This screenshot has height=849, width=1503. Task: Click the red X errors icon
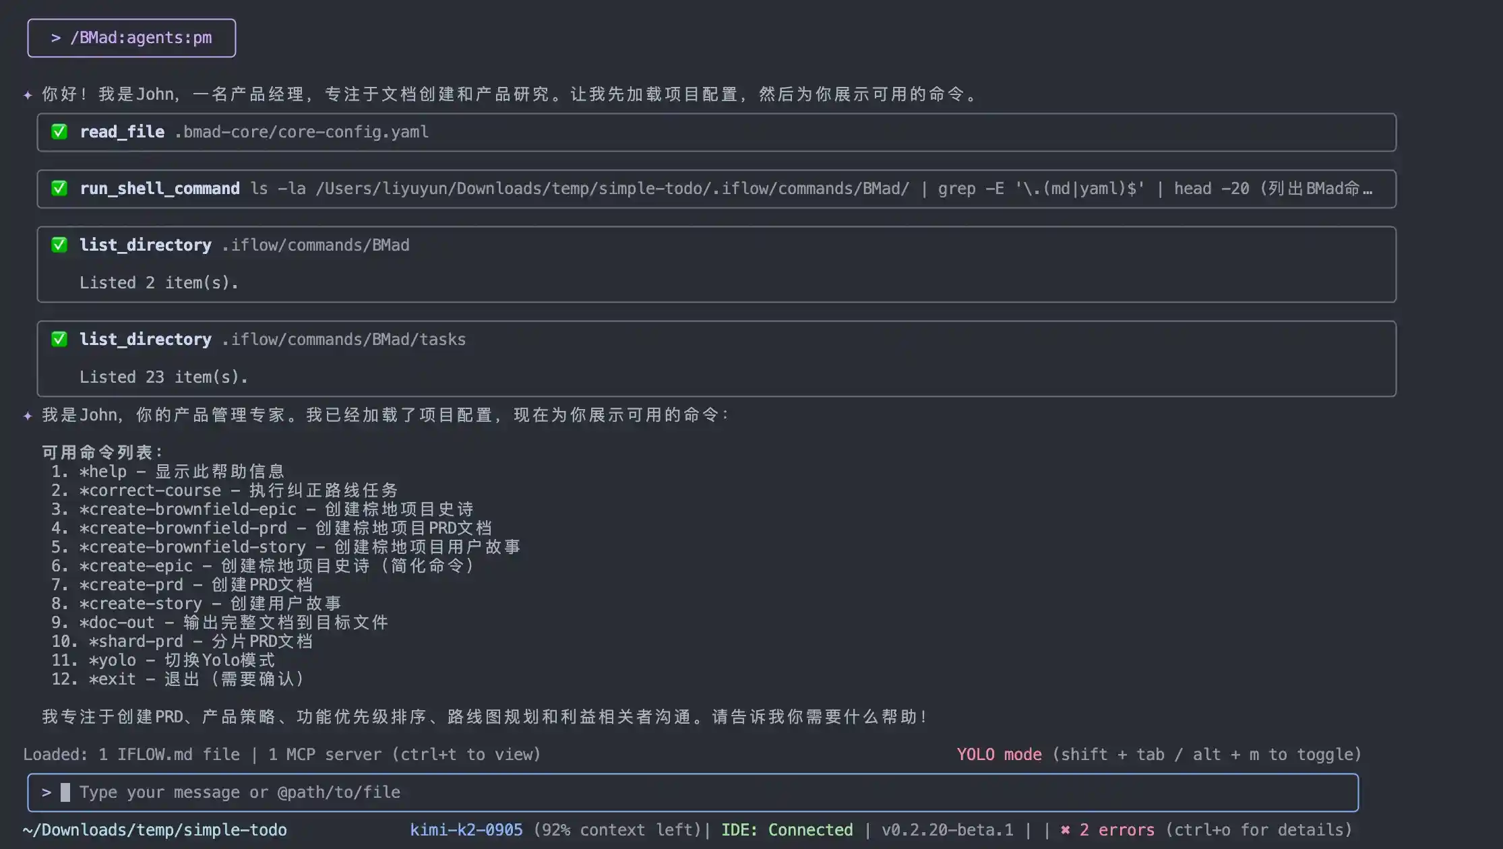1066,829
